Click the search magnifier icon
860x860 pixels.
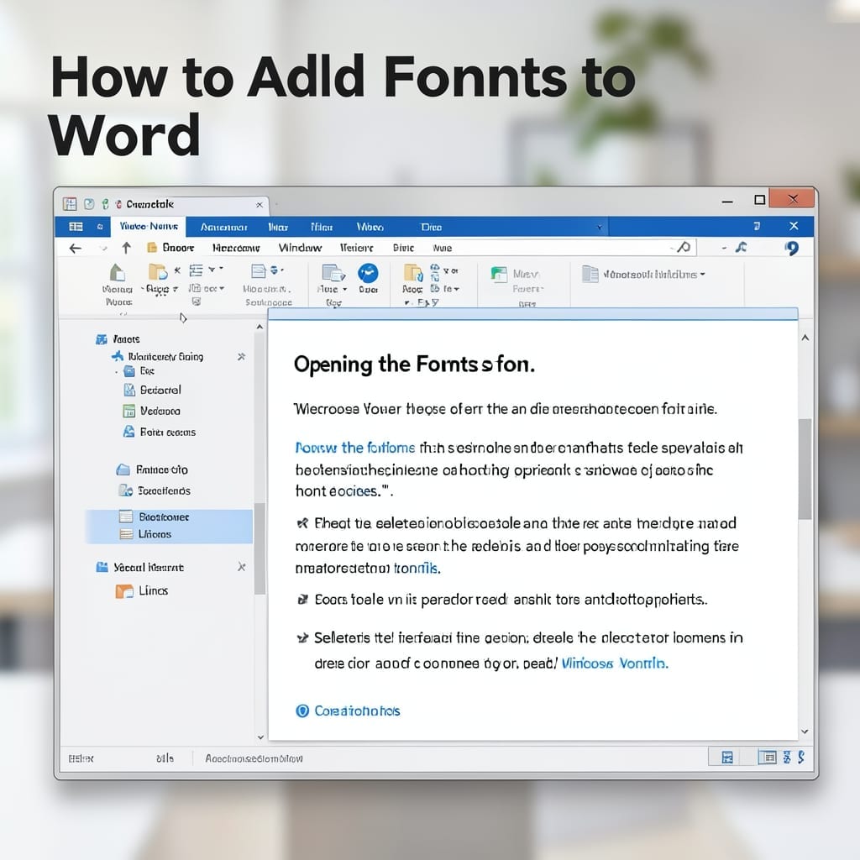click(x=684, y=247)
